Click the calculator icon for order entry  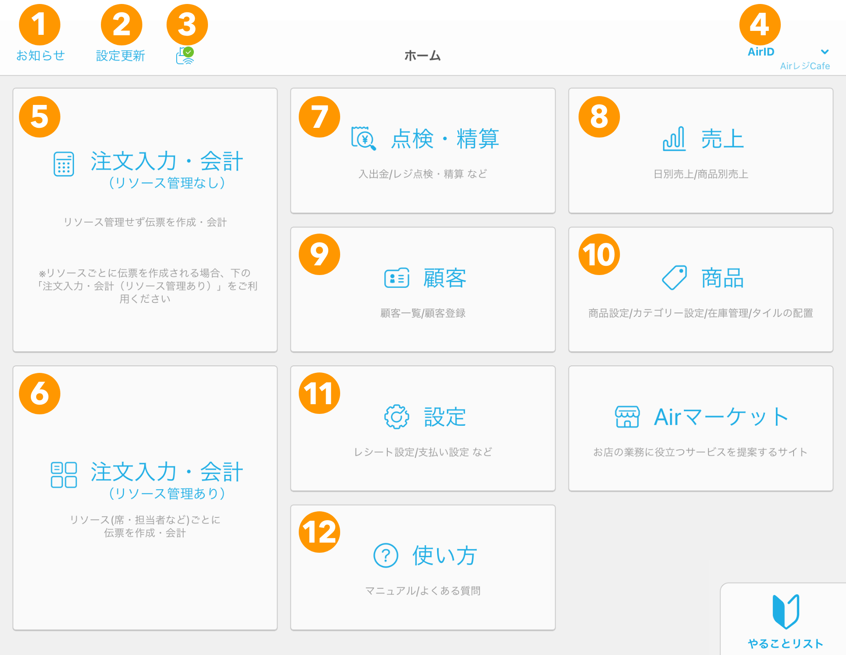[64, 164]
